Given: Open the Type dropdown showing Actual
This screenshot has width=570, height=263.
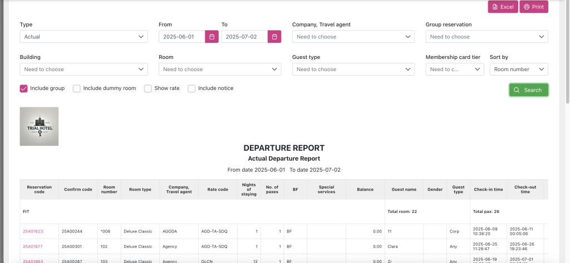Looking at the screenshot, I should tap(83, 37).
